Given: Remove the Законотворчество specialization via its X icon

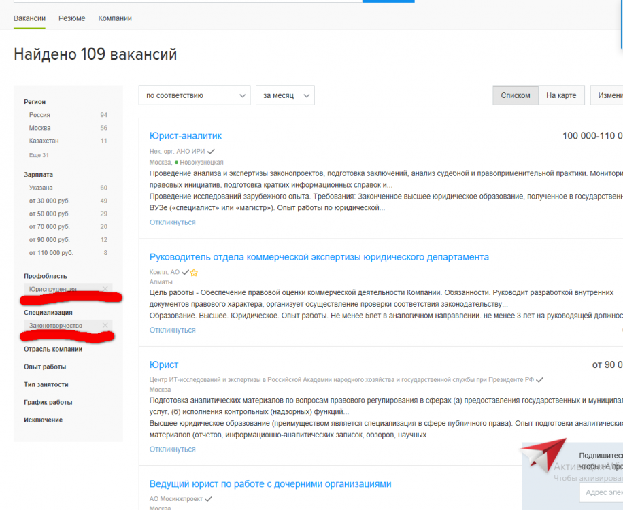Looking at the screenshot, I should point(105,325).
